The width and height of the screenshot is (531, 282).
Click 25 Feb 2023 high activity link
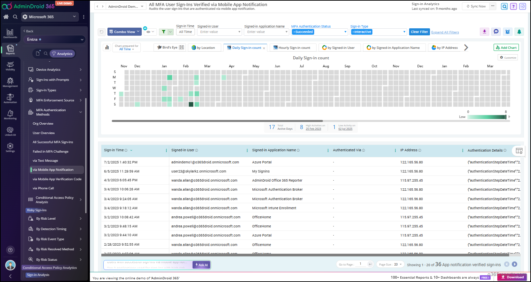pos(313,129)
